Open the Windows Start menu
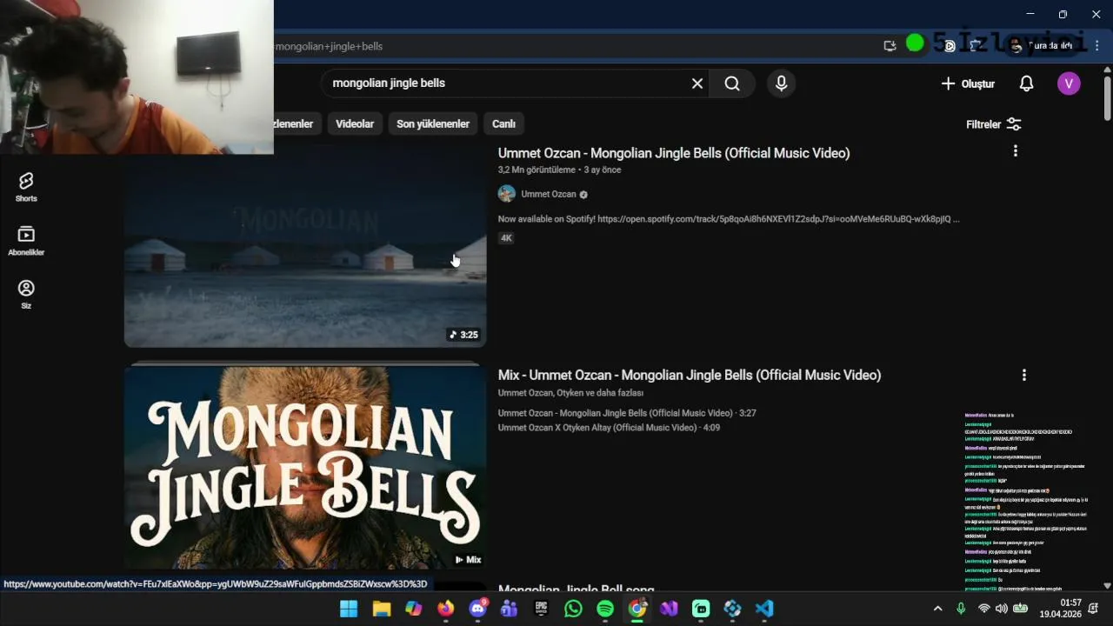Image resolution: width=1113 pixels, height=626 pixels. tap(349, 609)
